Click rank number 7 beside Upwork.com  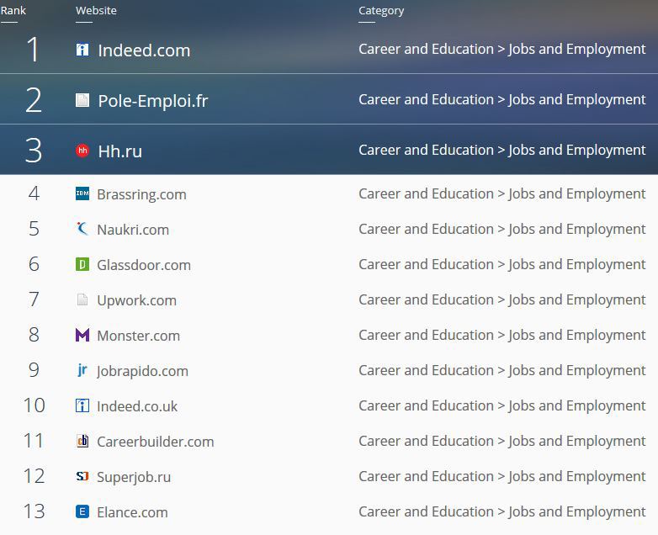pyautogui.click(x=34, y=299)
